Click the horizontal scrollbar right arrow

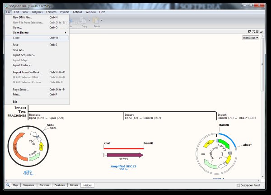click(259, 181)
